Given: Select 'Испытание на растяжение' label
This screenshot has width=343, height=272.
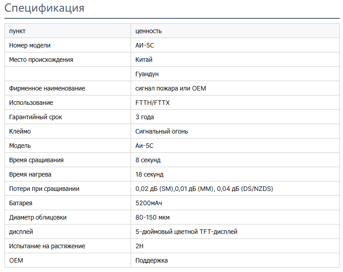Looking at the screenshot, I should [47, 246].
